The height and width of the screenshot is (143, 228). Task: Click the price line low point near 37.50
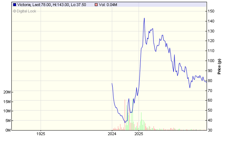click(125, 123)
